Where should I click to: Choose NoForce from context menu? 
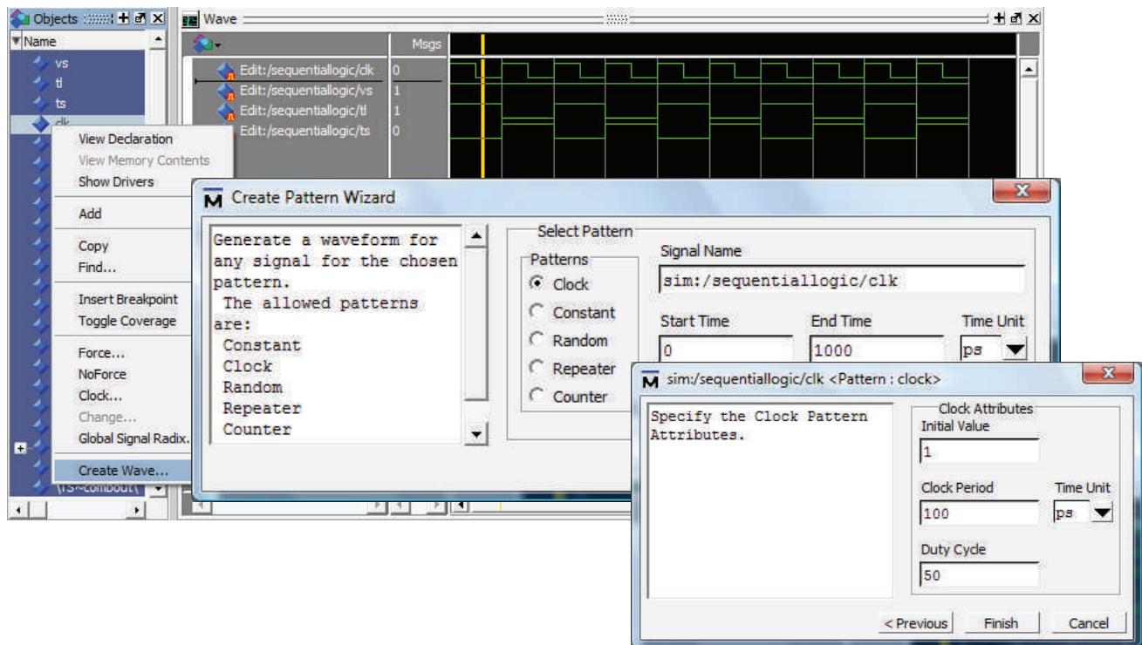tap(102, 374)
